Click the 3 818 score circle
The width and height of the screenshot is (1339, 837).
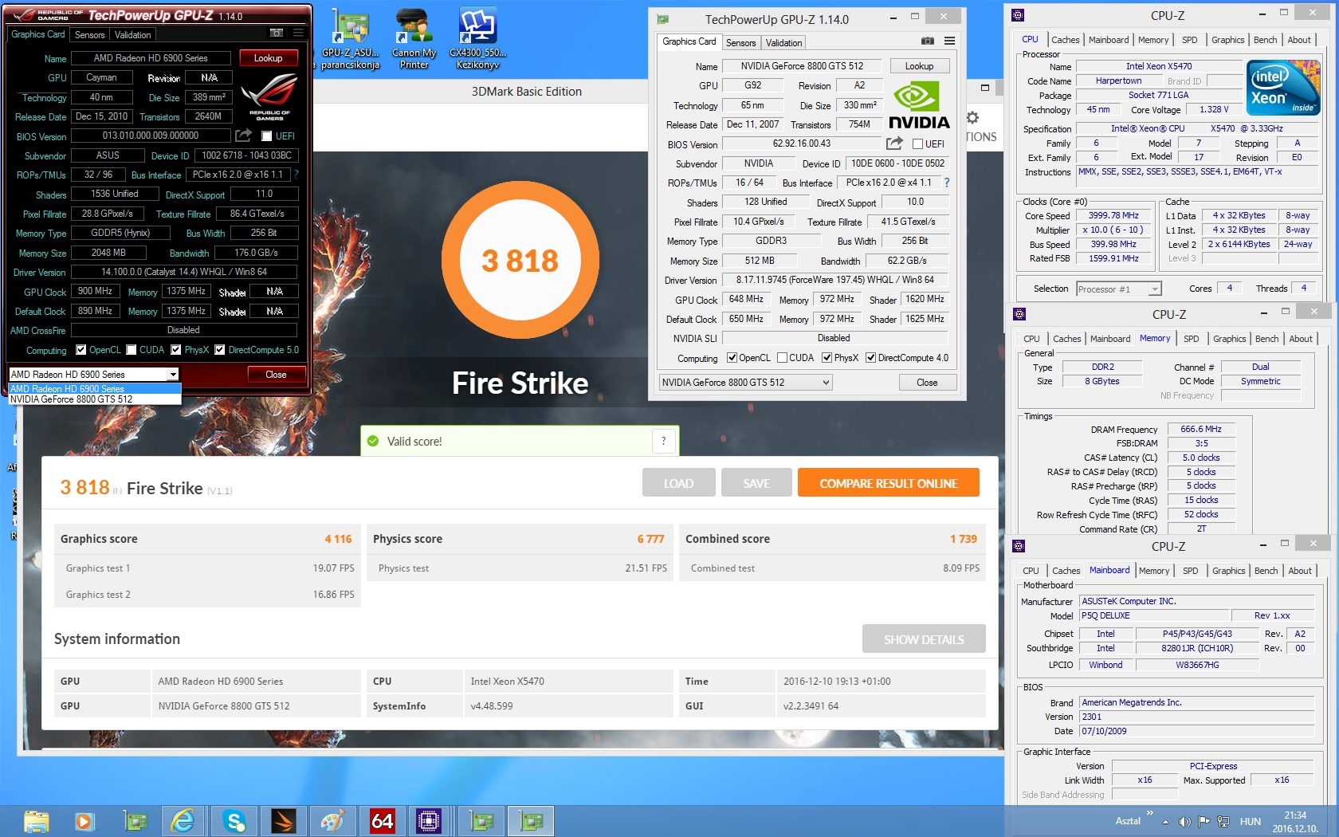tap(520, 260)
